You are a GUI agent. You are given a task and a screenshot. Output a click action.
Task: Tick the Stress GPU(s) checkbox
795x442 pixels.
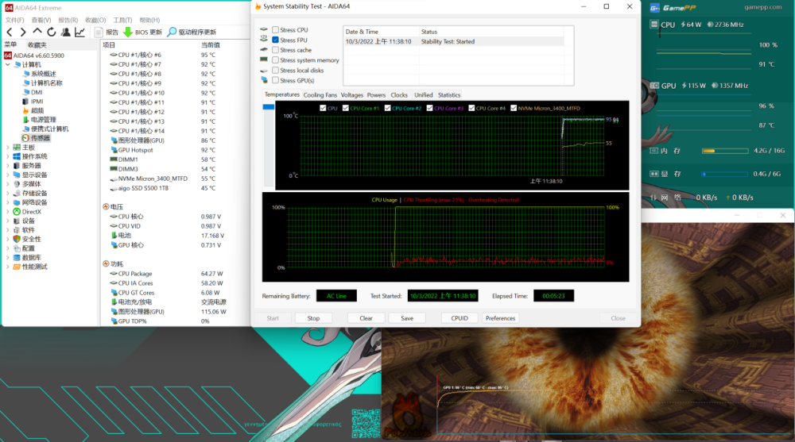(275, 80)
